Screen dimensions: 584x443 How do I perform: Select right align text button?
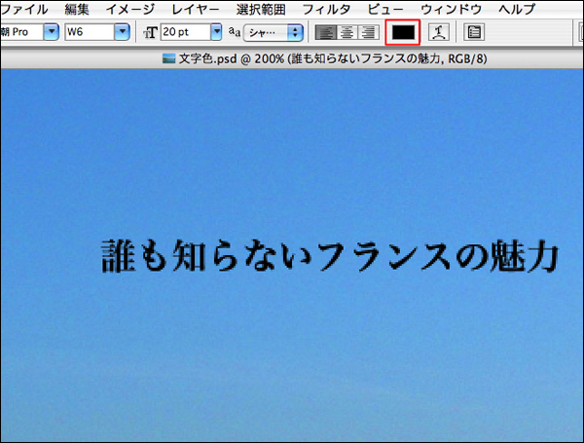[367, 32]
